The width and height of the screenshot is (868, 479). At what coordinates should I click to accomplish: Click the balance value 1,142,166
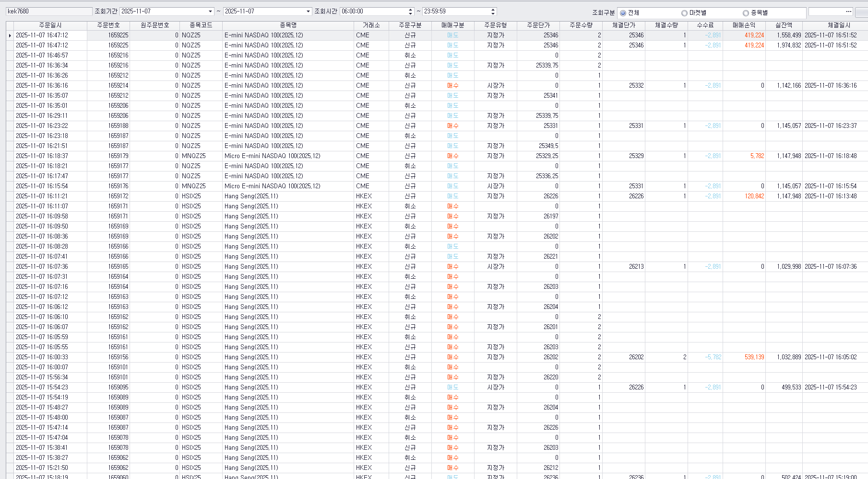(789, 86)
